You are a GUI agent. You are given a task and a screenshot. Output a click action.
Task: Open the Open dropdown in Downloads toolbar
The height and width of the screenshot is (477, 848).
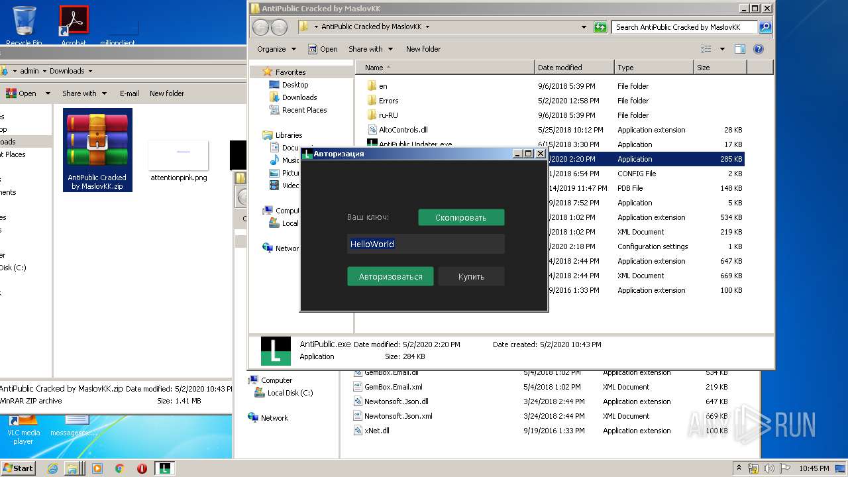tap(48, 93)
